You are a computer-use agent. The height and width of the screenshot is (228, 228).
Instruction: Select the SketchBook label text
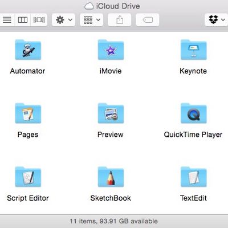(x=111, y=198)
